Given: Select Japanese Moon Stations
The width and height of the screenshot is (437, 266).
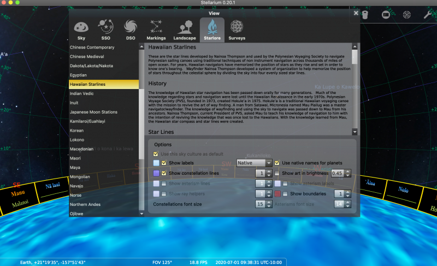Looking at the screenshot, I should point(104,112).
